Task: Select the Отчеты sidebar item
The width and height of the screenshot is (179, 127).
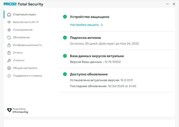Action: click(18, 53)
